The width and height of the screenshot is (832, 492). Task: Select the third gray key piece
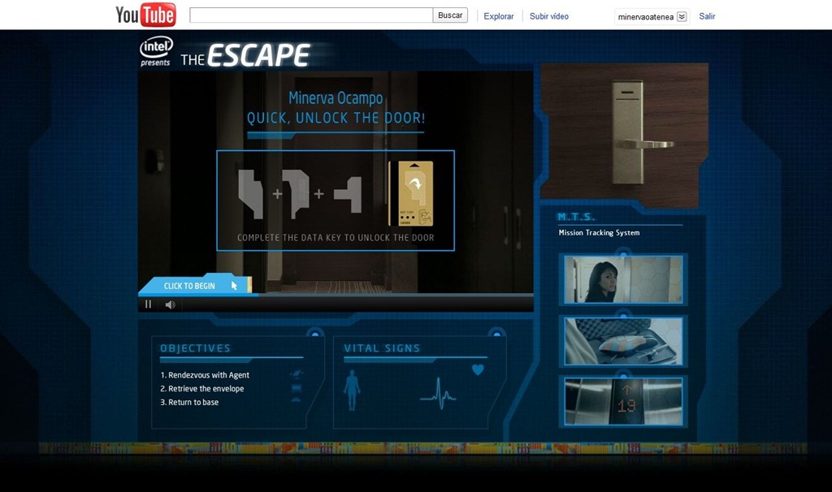pyautogui.click(x=349, y=194)
